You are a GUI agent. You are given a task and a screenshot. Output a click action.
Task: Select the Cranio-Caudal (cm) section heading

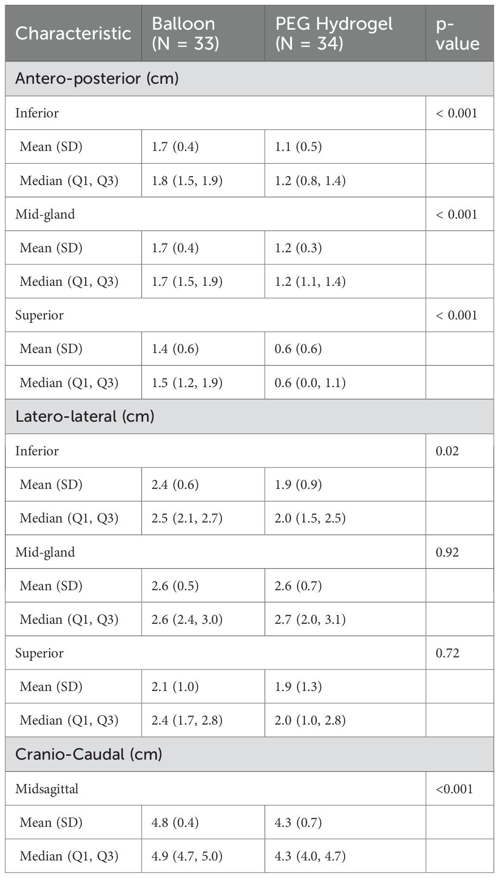coord(89,754)
